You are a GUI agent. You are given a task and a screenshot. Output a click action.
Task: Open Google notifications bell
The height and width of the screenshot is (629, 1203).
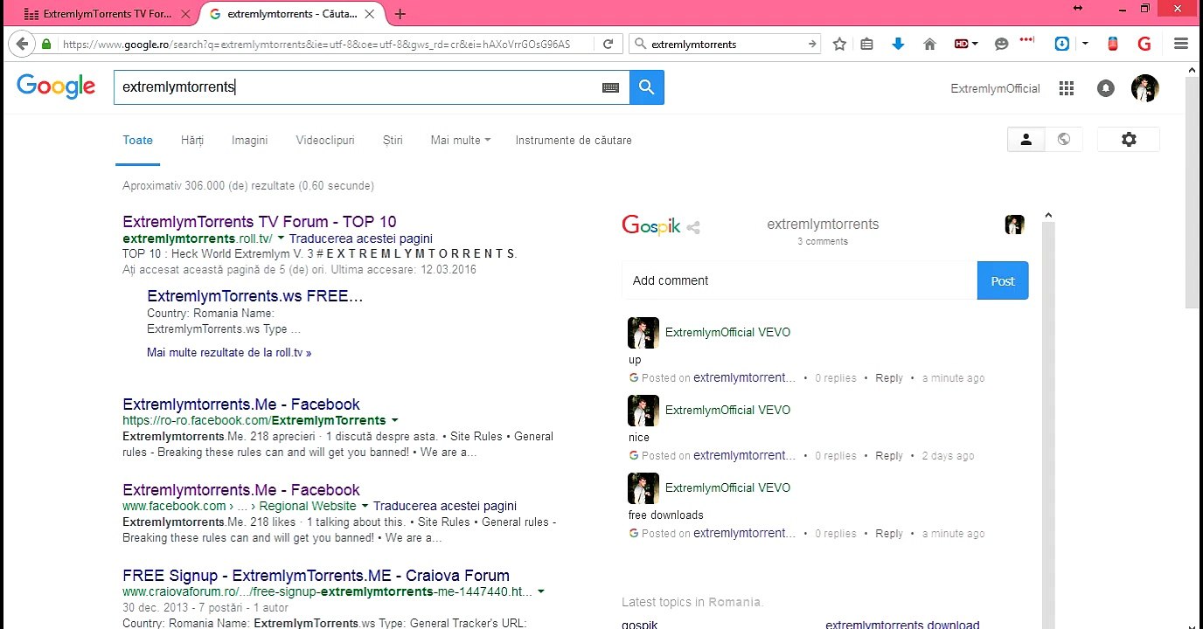point(1106,88)
